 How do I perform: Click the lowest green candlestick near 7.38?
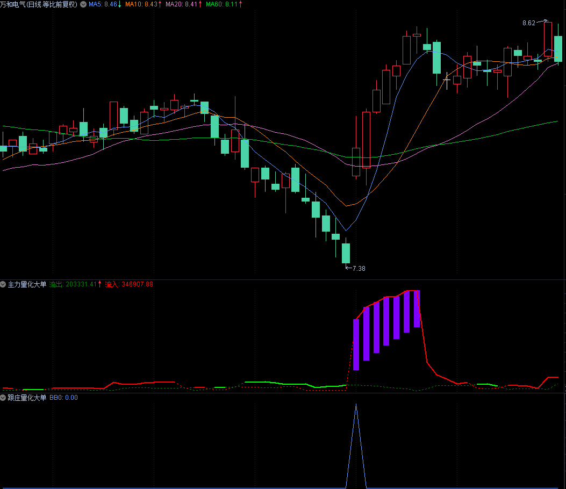coord(346,253)
